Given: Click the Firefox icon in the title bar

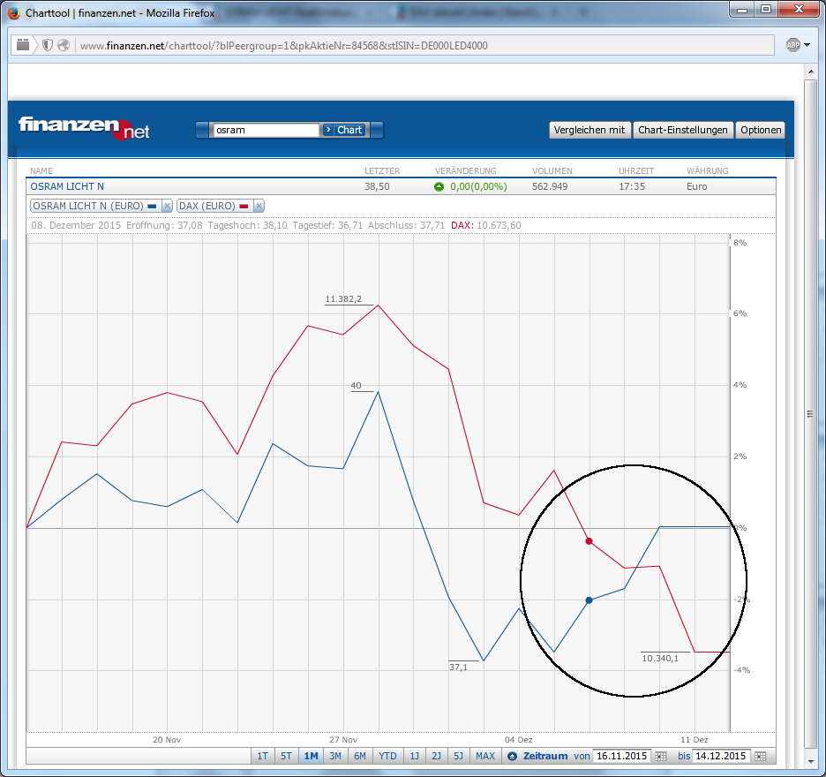Looking at the screenshot, I should point(14,12).
